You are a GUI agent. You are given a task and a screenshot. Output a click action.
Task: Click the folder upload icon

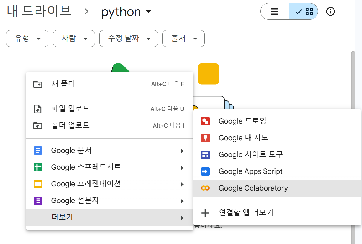pyautogui.click(x=38, y=125)
